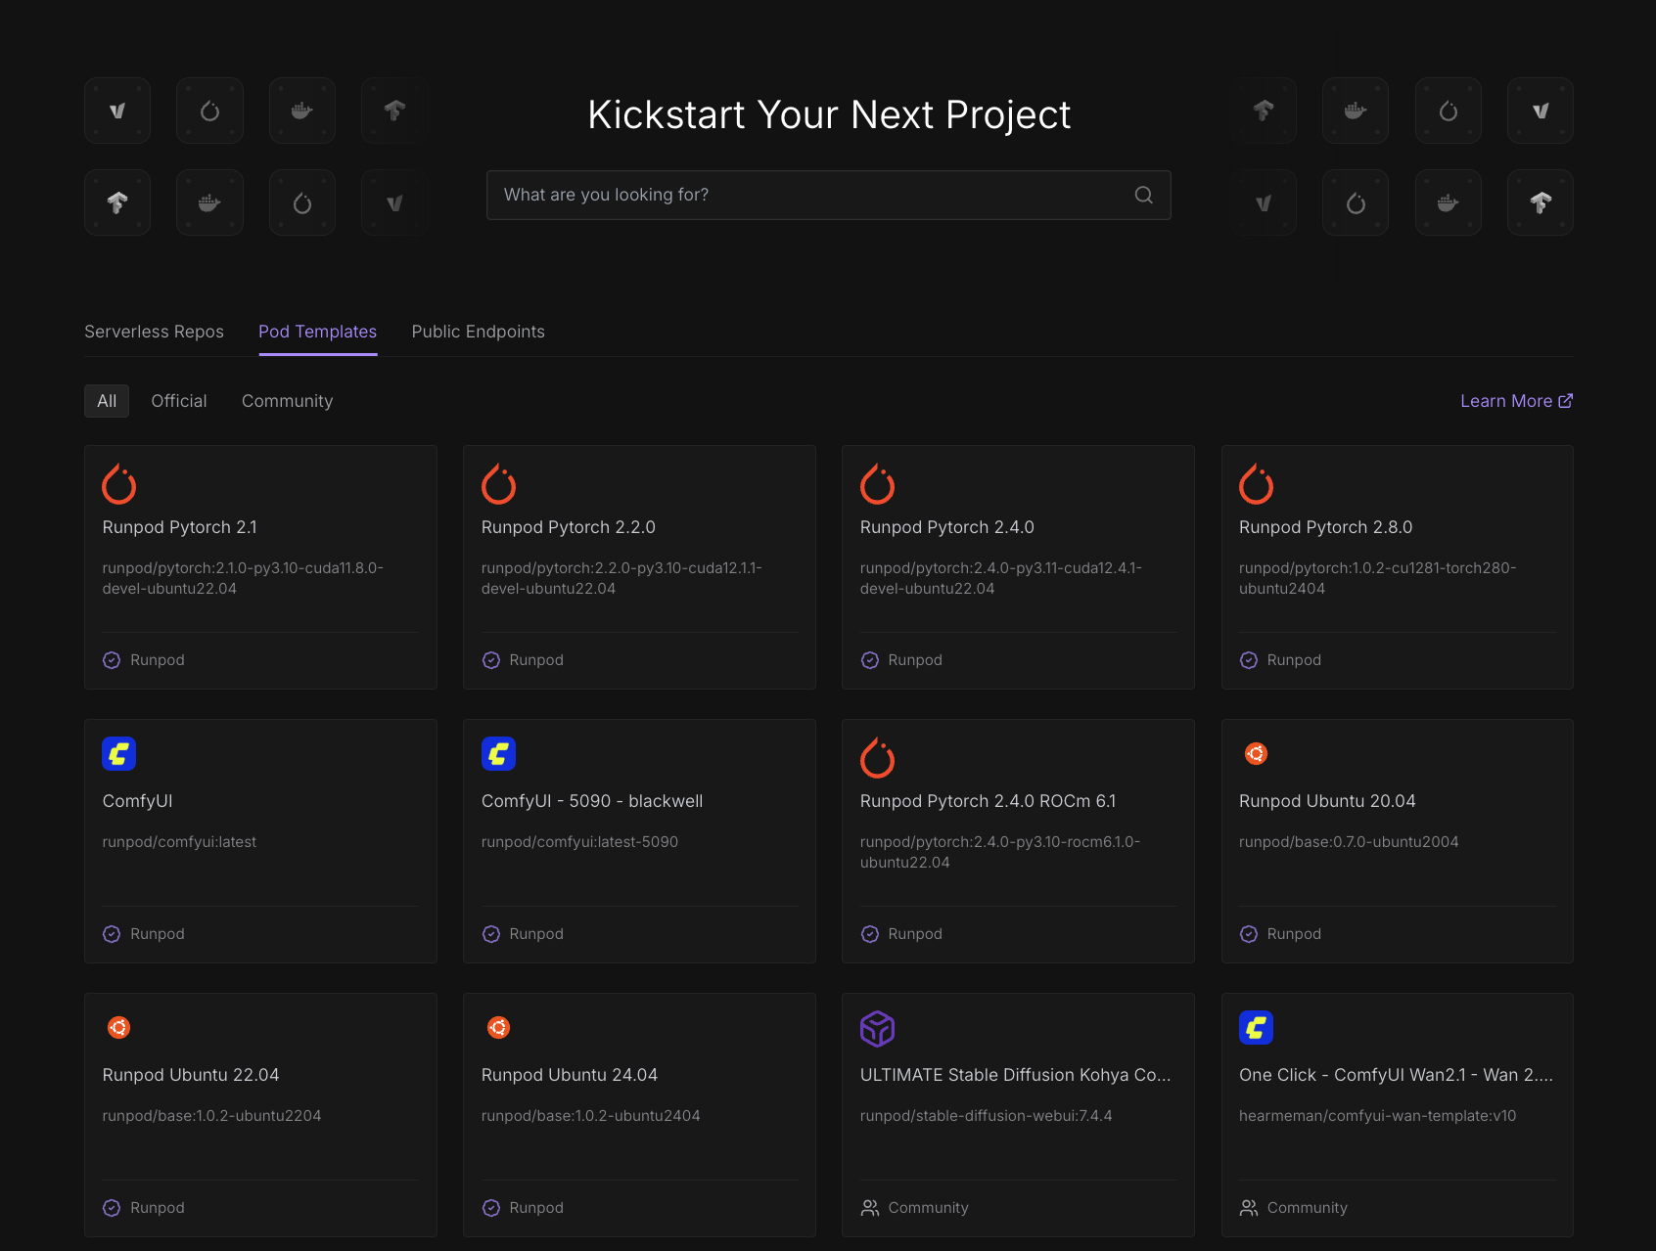The width and height of the screenshot is (1656, 1251).
Task: Select the Pod Templates tab
Action: pos(317,332)
